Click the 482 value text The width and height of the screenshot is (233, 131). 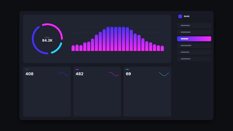point(80,74)
